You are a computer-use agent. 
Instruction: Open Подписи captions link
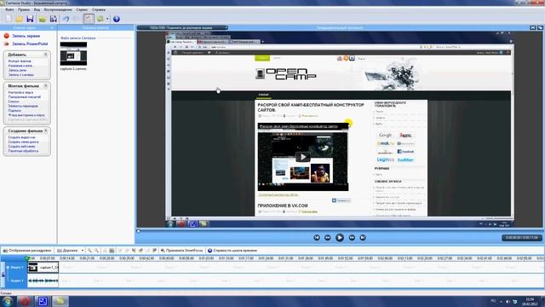[x=14, y=111]
